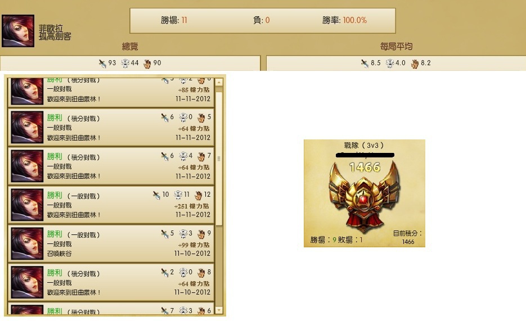Open the Summoner's Rift match with +99 points

click(x=111, y=243)
